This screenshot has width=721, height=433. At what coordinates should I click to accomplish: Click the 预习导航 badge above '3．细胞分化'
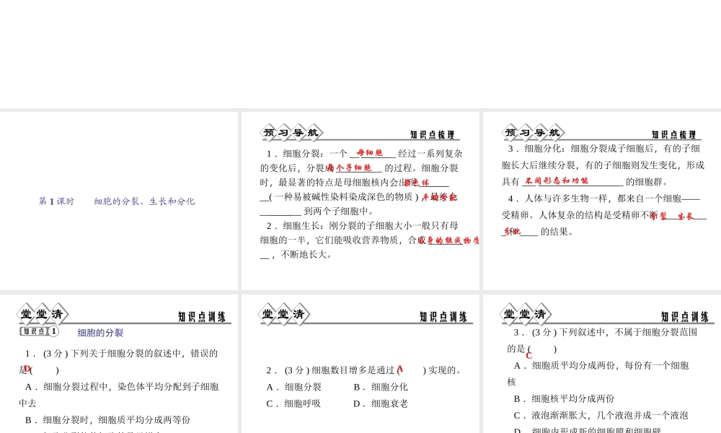click(533, 133)
